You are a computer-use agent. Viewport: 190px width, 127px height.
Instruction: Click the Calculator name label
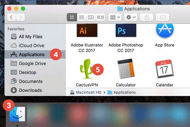pyautogui.click(x=126, y=85)
